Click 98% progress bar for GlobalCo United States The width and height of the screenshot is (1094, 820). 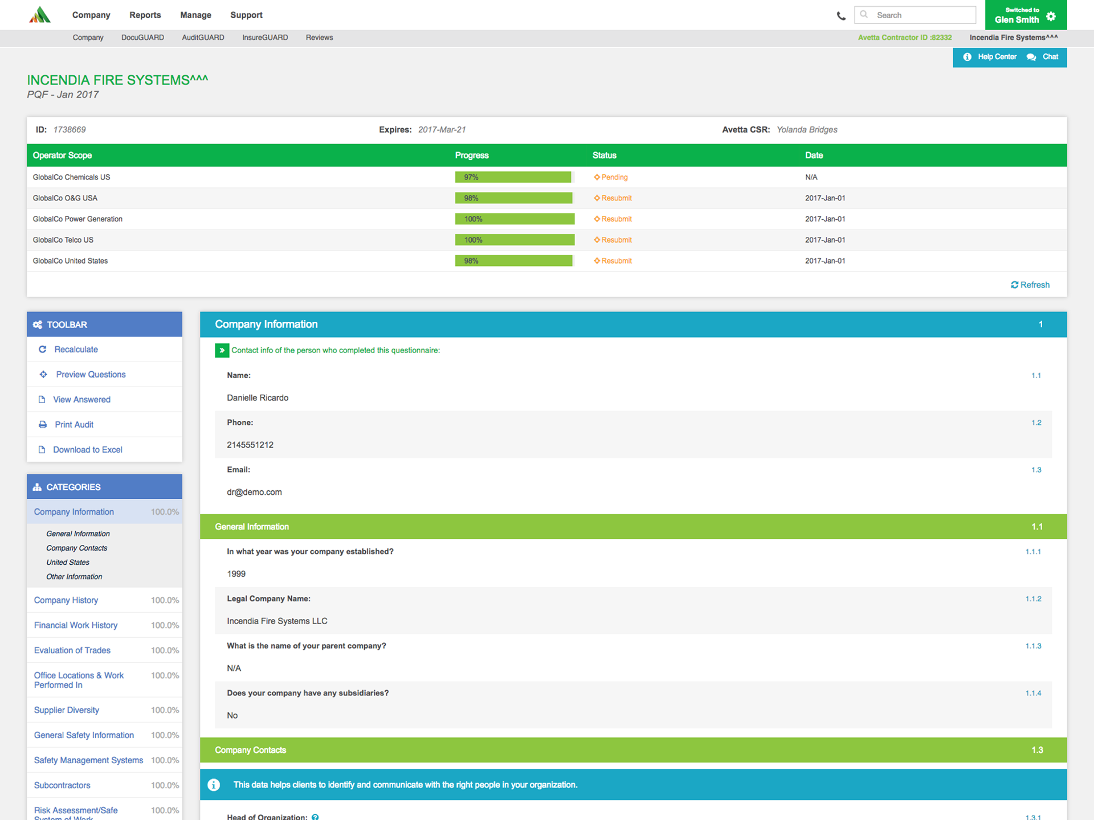coord(515,261)
